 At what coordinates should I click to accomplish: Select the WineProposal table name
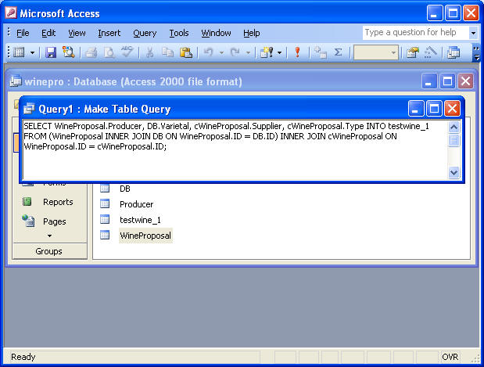click(145, 236)
